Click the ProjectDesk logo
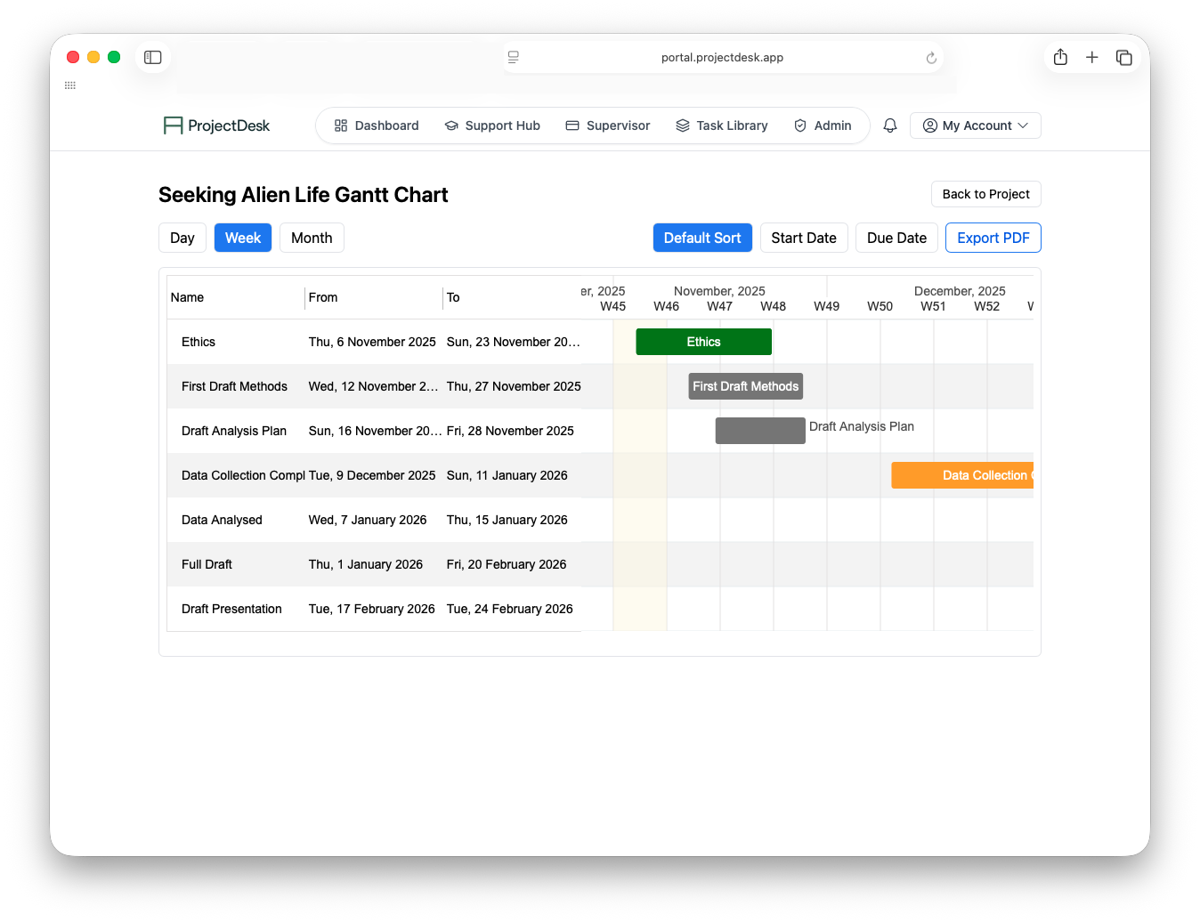 click(215, 125)
